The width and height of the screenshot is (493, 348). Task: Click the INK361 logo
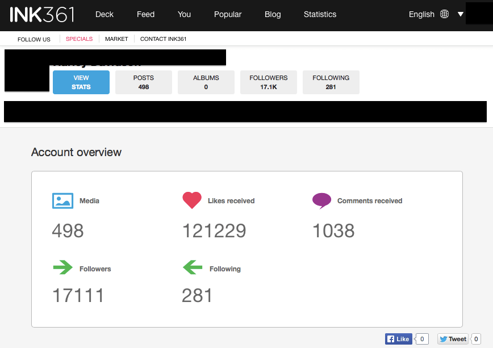coord(41,15)
